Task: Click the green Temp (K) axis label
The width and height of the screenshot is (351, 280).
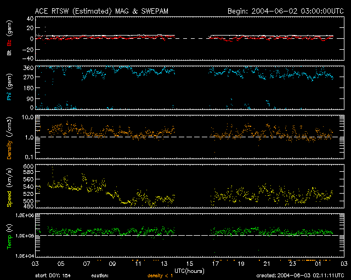Action: pos(9,236)
